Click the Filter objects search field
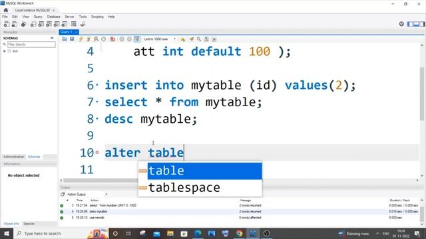Screen dimensions: 426x239 pos(31,44)
